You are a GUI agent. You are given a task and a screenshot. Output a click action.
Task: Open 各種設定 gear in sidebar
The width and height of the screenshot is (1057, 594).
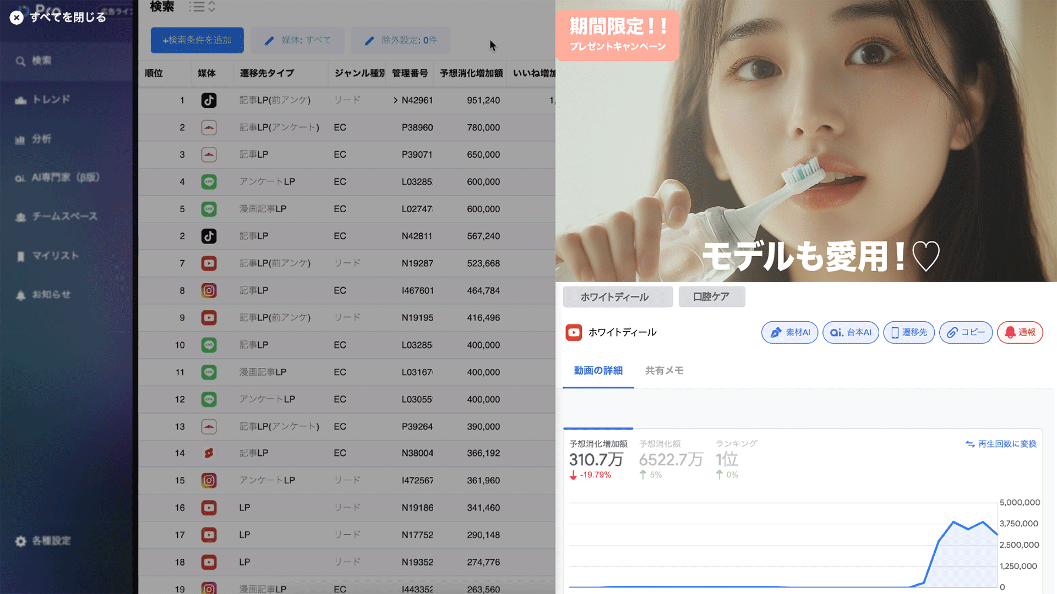coord(21,541)
